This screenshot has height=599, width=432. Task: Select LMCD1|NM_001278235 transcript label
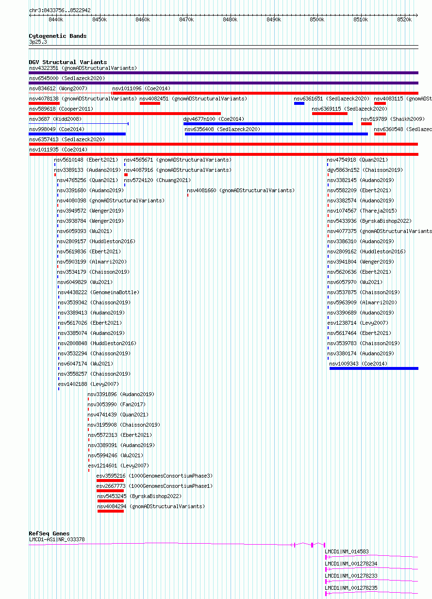351,588
